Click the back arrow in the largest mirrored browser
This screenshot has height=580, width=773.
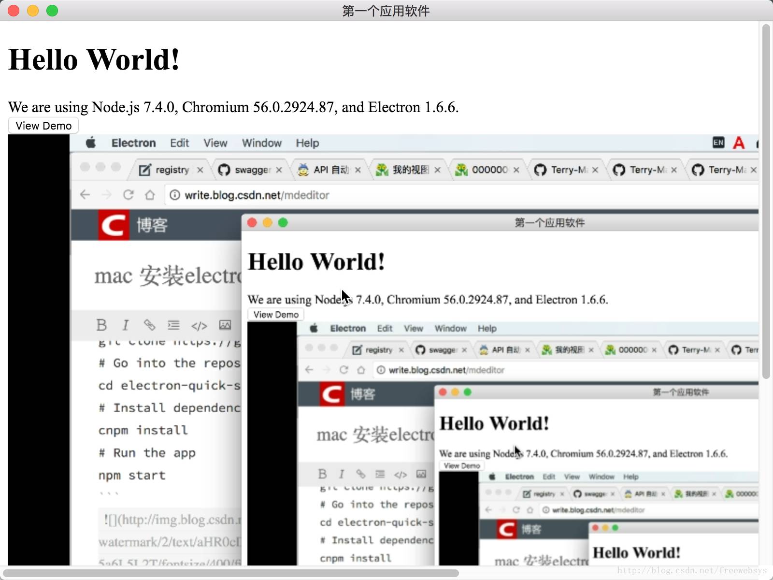pyautogui.click(x=85, y=195)
